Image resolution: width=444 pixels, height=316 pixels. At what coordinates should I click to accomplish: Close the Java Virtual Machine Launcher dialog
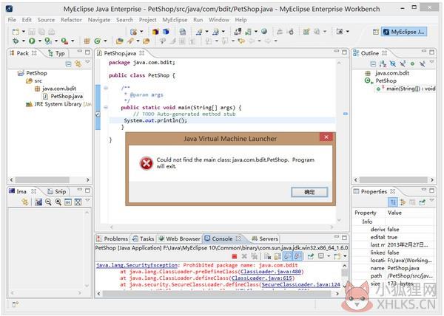click(326, 137)
